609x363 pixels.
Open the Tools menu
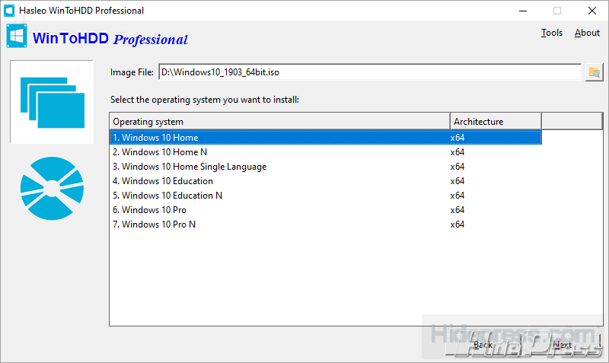(551, 33)
